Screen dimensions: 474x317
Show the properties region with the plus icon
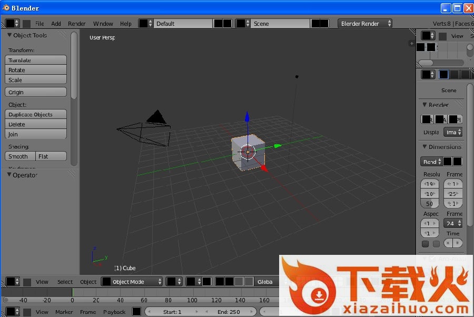411,44
